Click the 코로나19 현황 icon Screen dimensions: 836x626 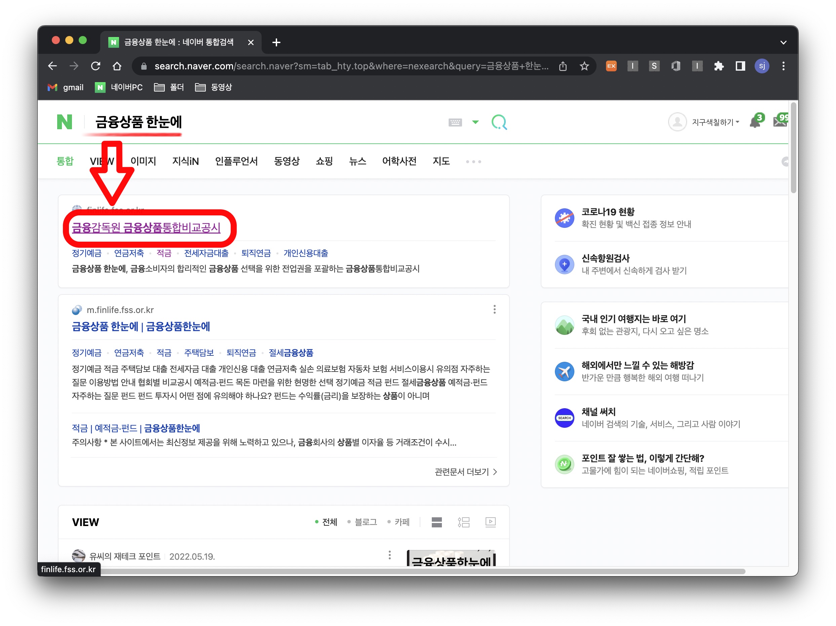[x=564, y=218]
